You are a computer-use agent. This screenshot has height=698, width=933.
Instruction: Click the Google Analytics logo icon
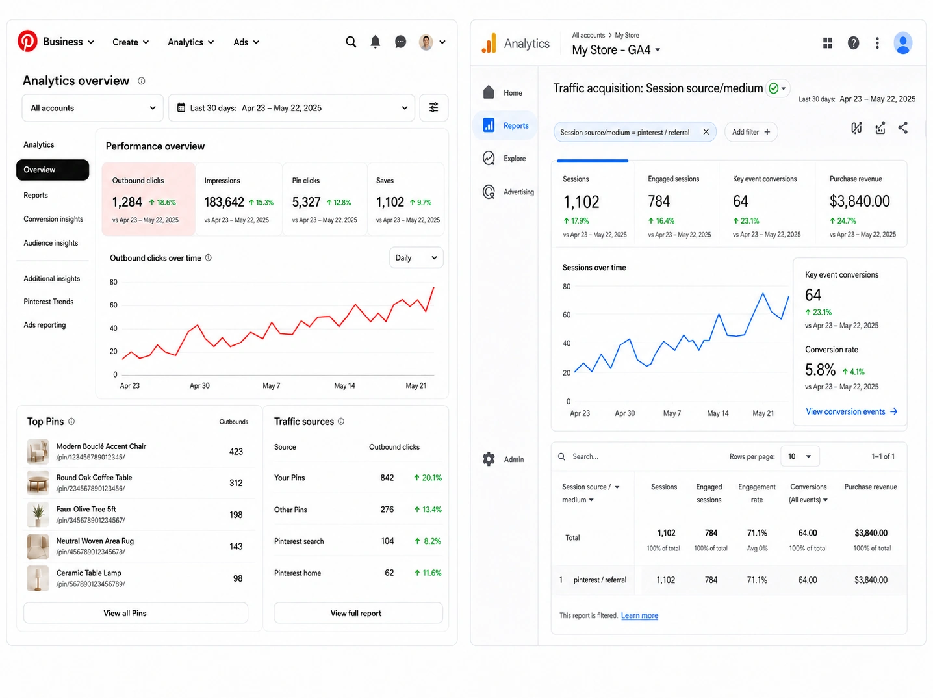click(x=489, y=43)
